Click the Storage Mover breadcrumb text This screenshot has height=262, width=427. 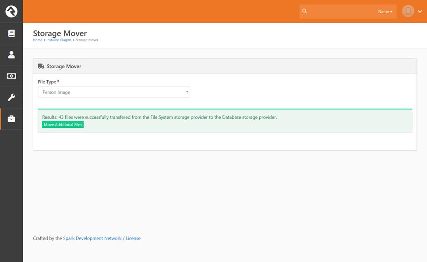(x=87, y=40)
